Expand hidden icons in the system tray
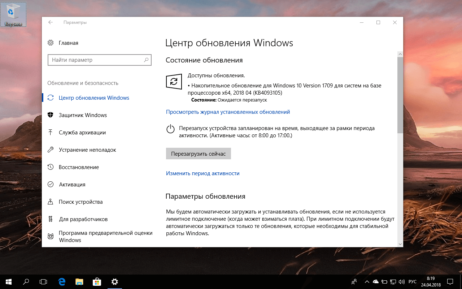The image size is (462, 289). [367, 281]
